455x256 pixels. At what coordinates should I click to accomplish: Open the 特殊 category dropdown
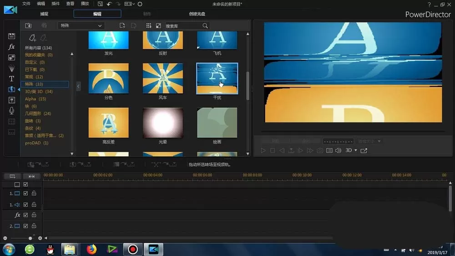(81, 26)
